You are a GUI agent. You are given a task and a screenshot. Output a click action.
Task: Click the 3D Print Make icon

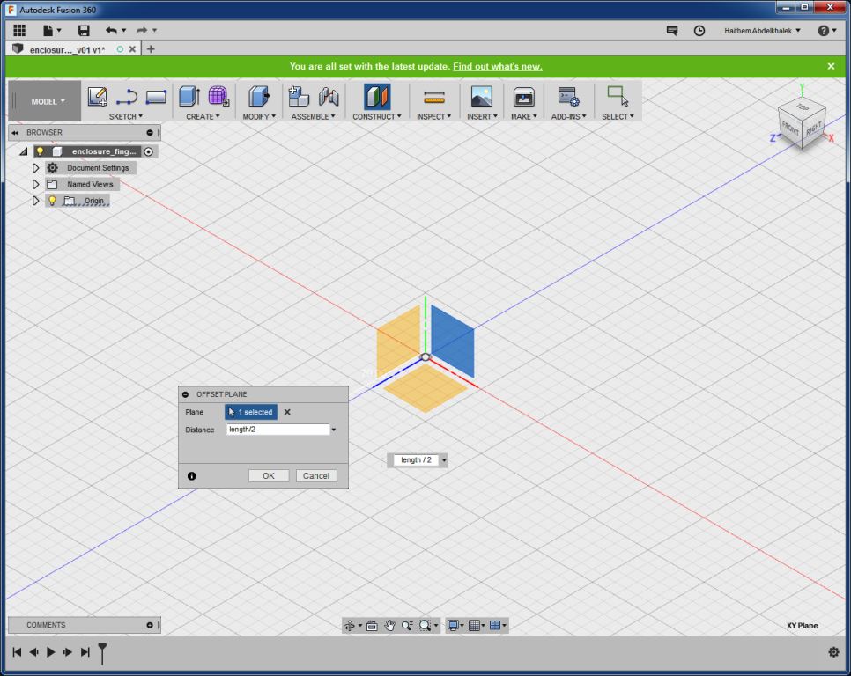[x=524, y=97]
